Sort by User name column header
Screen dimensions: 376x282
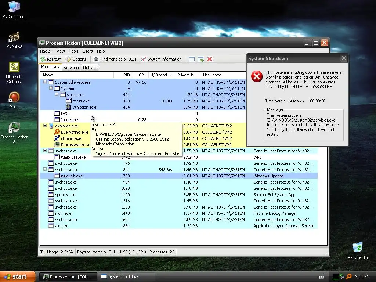coord(223,75)
